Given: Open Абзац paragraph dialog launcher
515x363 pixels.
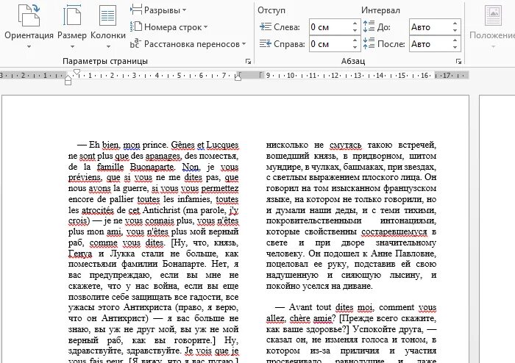Looking at the screenshot, I should pos(459,61).
